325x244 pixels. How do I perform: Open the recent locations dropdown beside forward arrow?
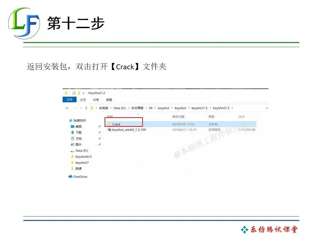click(x=81, y=108)
